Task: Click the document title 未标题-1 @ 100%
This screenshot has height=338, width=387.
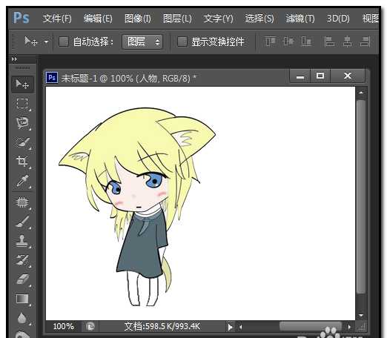Action: [97, 79]
